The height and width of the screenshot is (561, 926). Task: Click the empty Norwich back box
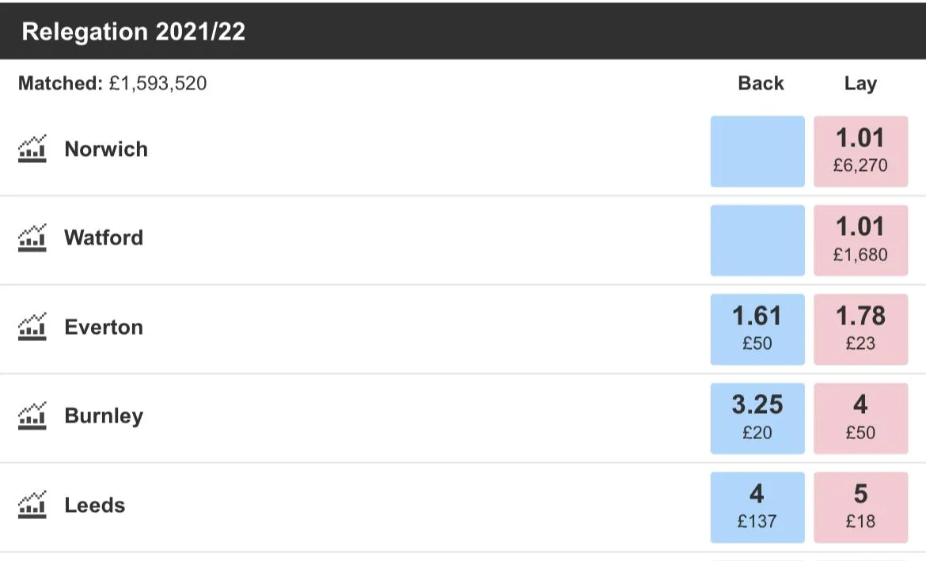pyautogui.click(x=757, y=151)
